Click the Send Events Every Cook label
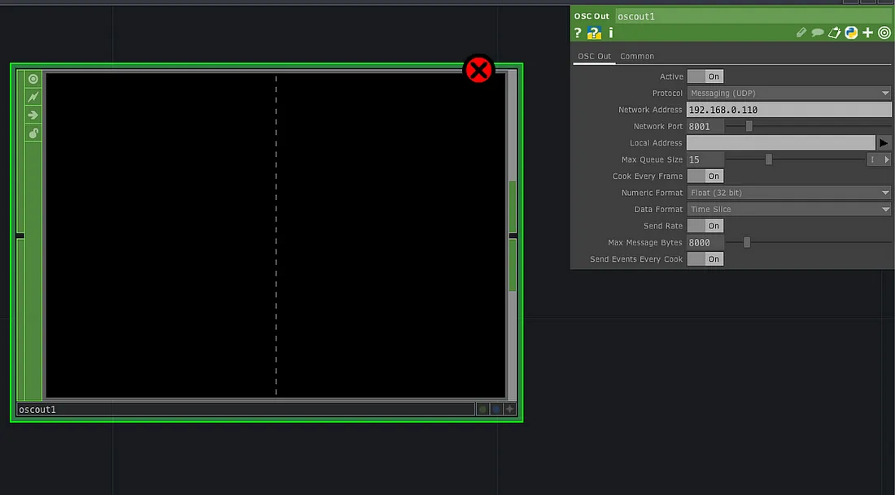The height and width of the screenshot is (495, 895). [636, 259]
